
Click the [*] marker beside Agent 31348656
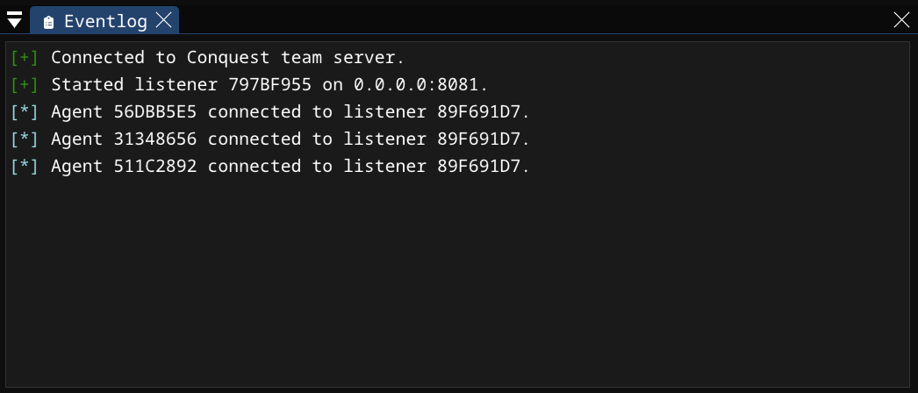click(25, 139)
